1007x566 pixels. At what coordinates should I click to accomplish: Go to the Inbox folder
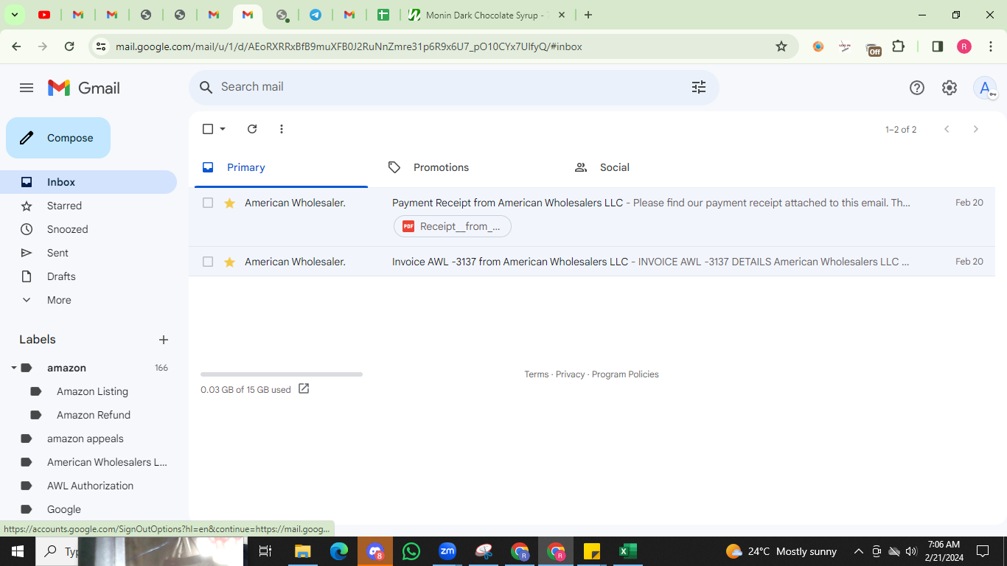tap(88, 182)
